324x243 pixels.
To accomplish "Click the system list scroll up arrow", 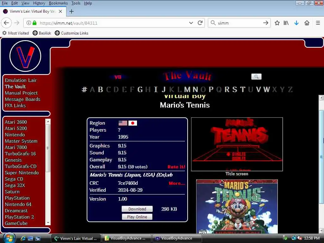I will tap(48, 121).
